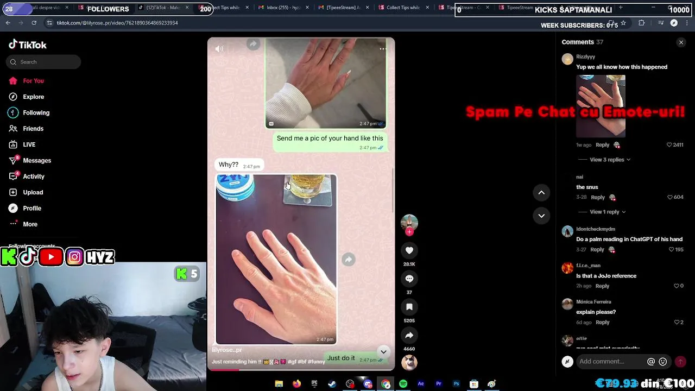Expand the video caption with the chevron

[383, 351]
